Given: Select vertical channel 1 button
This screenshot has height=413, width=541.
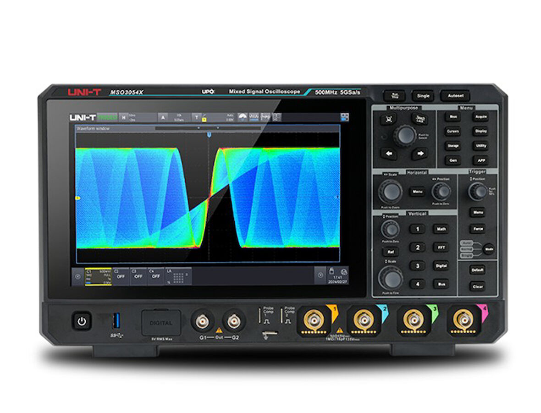Looking at the screenshot, I should (418, 229).
